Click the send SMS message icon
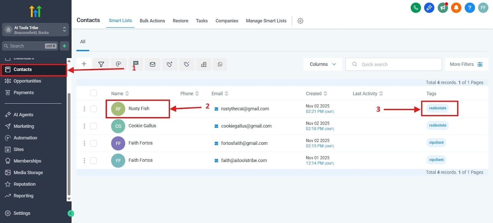This screenshot has width=493, height=223. pyautogui.click(x=136, y=64)
